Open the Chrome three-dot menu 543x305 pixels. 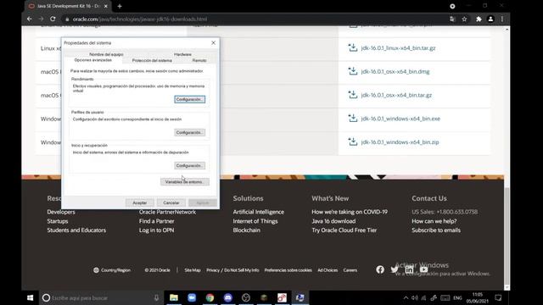(x=502, y=19)
